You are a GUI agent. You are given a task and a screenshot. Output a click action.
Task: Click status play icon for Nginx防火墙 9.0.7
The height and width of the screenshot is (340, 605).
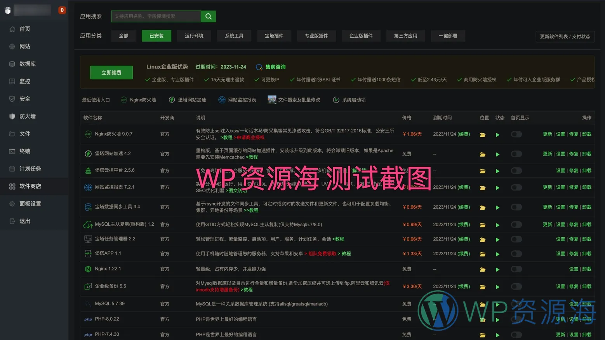pos(497,135)
